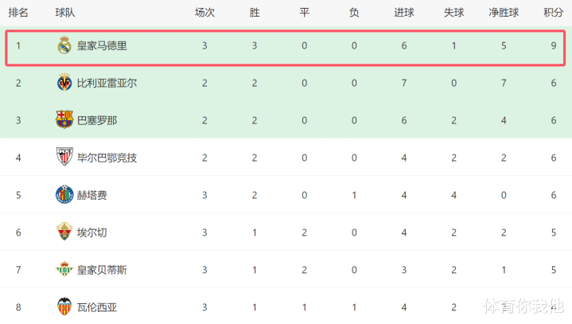
Task: Click the Real Betis club crest
Action: (x=64, y=269)
